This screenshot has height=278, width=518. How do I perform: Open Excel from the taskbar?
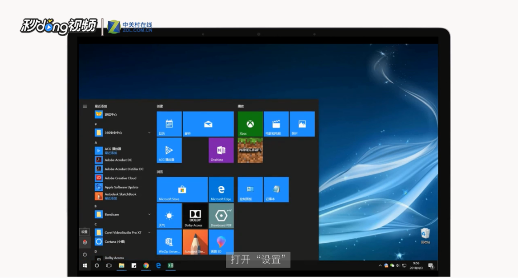(170, 266)
